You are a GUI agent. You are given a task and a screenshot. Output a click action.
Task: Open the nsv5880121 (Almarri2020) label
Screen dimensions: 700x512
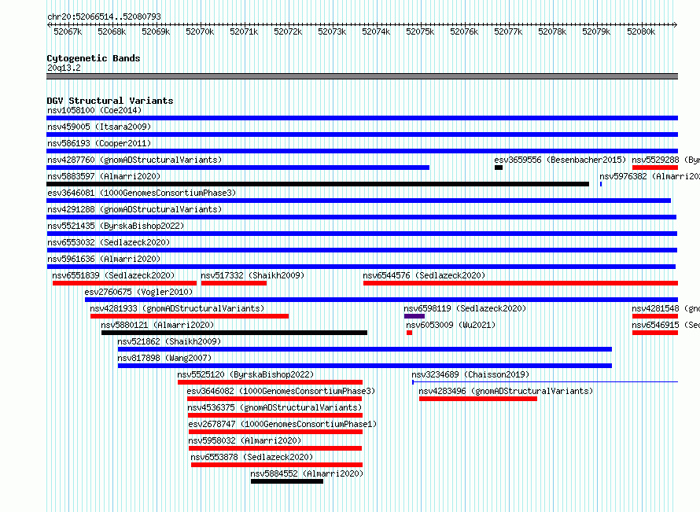point(157,325)
